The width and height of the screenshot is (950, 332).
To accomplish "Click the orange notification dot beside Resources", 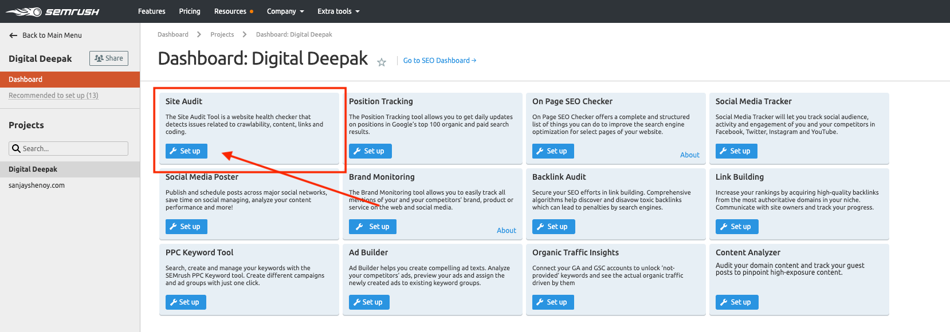I will coord(252,11).
